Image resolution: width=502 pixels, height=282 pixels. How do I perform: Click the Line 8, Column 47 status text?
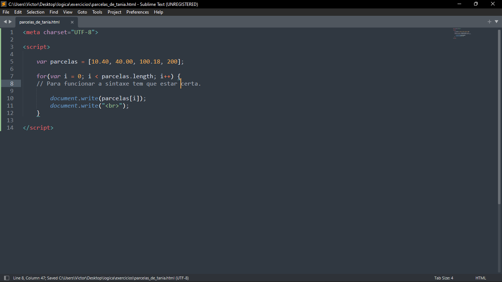(29, 278)
